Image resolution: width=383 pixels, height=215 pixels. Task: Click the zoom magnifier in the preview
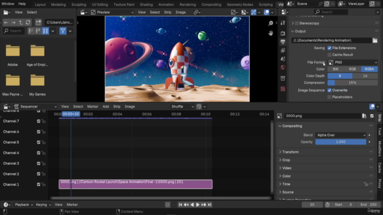270,23
